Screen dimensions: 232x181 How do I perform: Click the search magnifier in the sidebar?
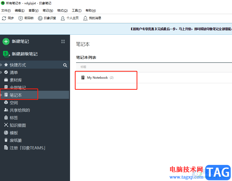(65, 65)
